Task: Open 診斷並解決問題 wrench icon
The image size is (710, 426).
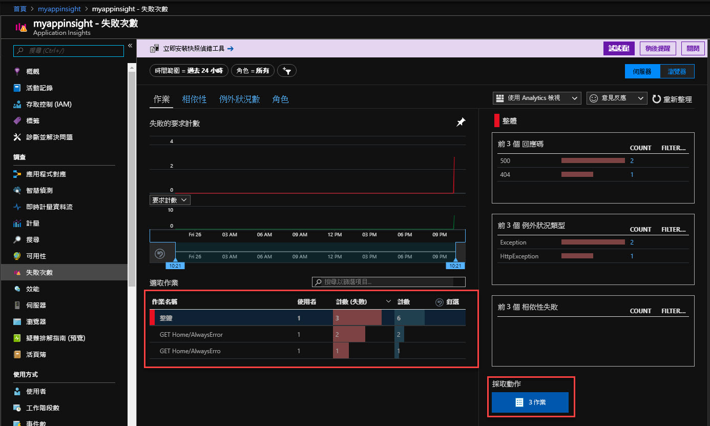Action: point(17,137)
